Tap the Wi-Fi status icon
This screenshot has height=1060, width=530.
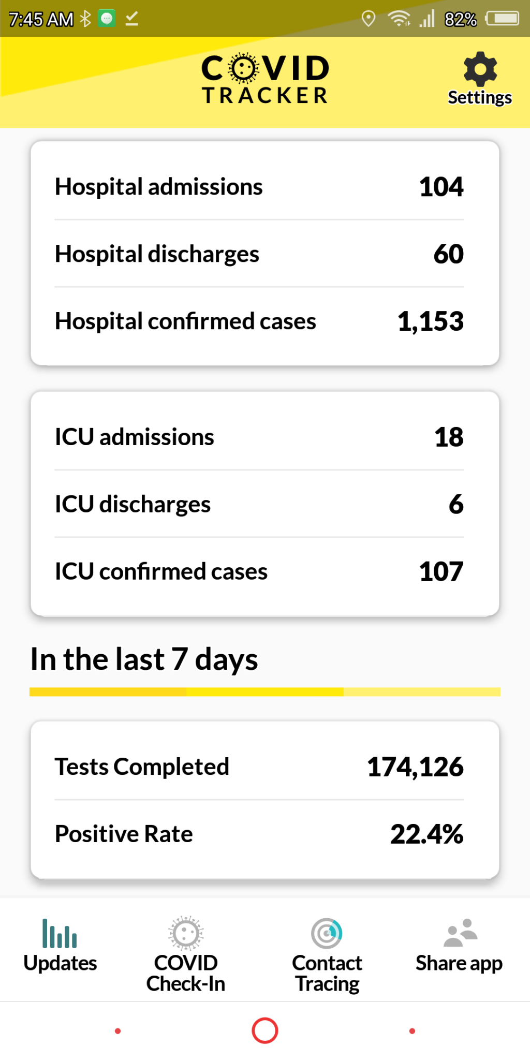coord(399,19)
